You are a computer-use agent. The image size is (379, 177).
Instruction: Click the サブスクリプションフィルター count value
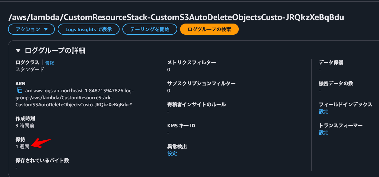tap(169, 91)
